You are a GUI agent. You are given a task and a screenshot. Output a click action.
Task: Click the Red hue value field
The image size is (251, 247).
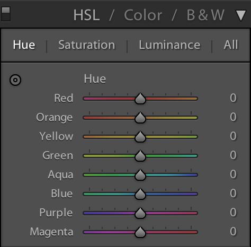(233, 98)
